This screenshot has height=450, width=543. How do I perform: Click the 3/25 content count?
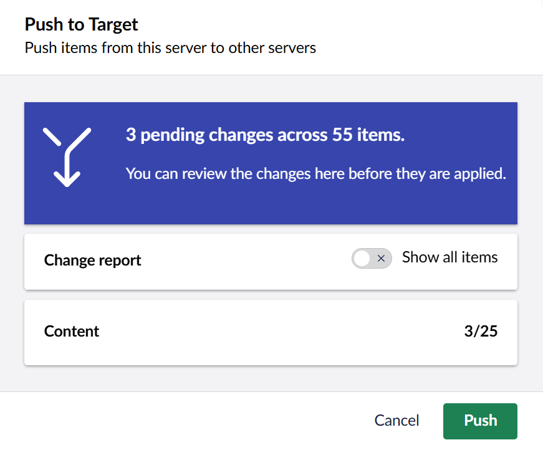[481, 332]
